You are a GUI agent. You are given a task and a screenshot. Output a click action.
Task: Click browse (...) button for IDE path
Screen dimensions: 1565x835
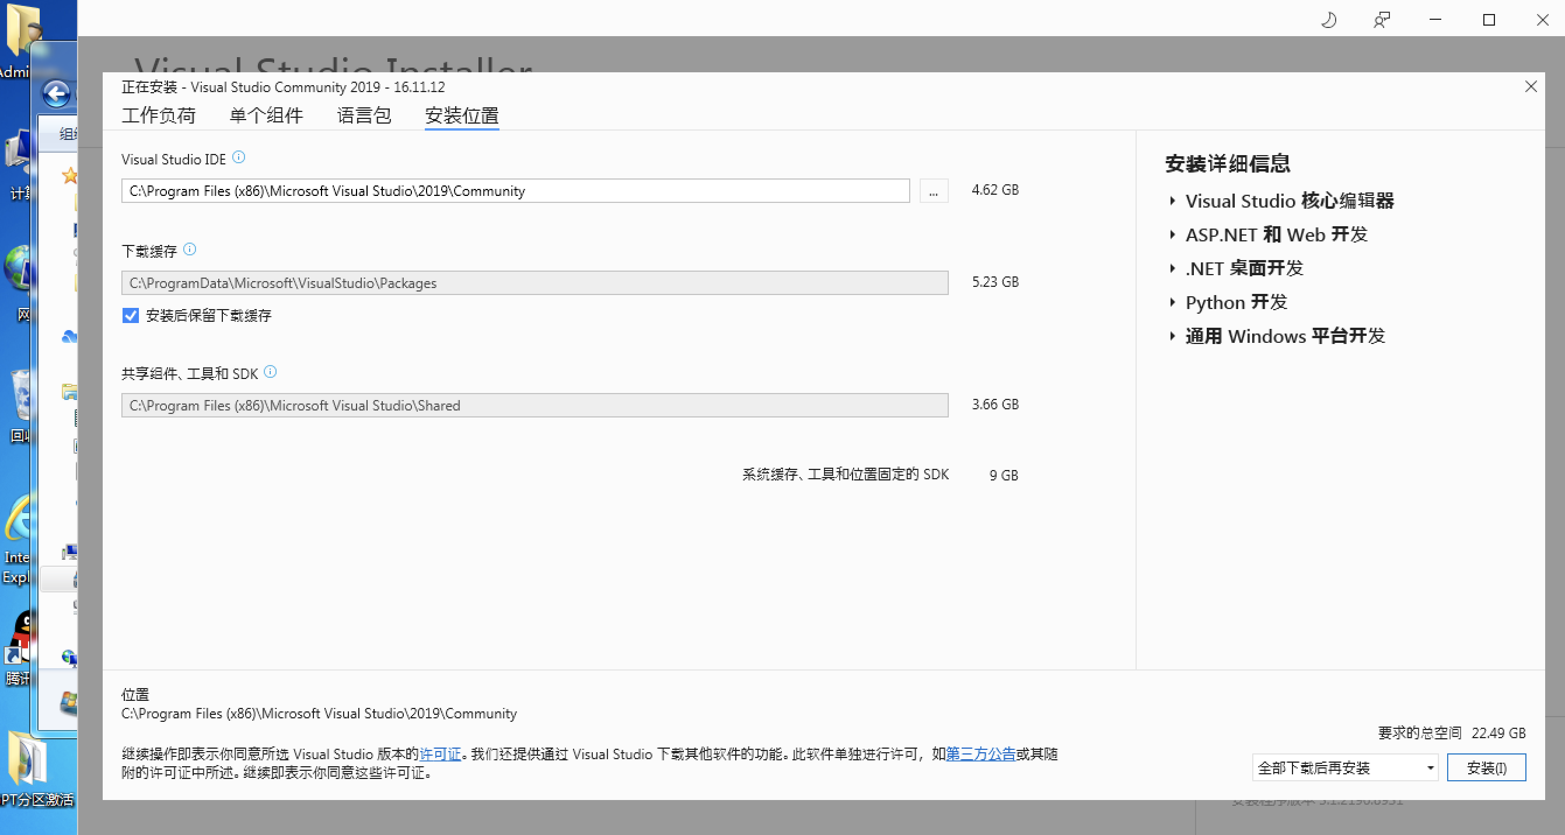933,191
